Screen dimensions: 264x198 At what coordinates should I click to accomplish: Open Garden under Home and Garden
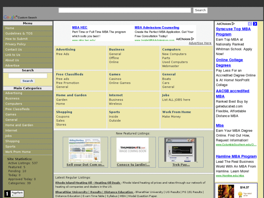point(62,100)
